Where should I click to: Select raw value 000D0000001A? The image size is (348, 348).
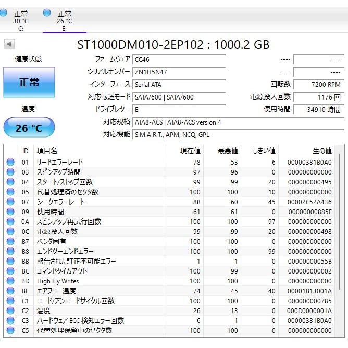point(309,310)
